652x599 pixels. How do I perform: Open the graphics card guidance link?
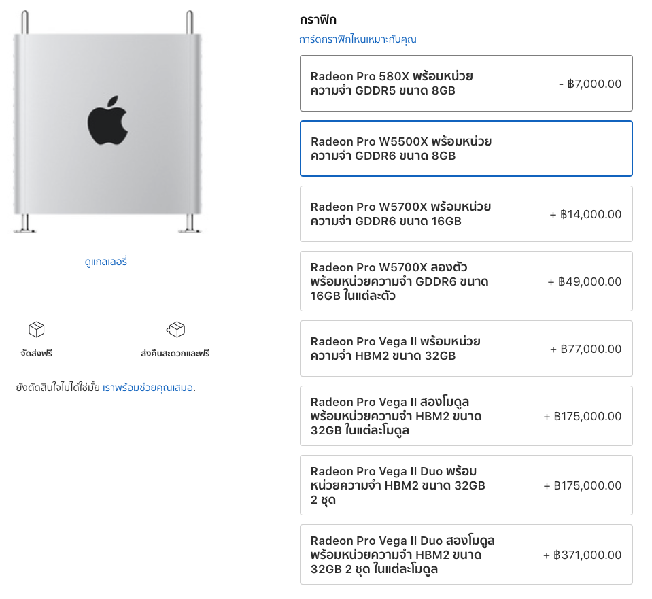pyautogui.click(x=358, y=39)
